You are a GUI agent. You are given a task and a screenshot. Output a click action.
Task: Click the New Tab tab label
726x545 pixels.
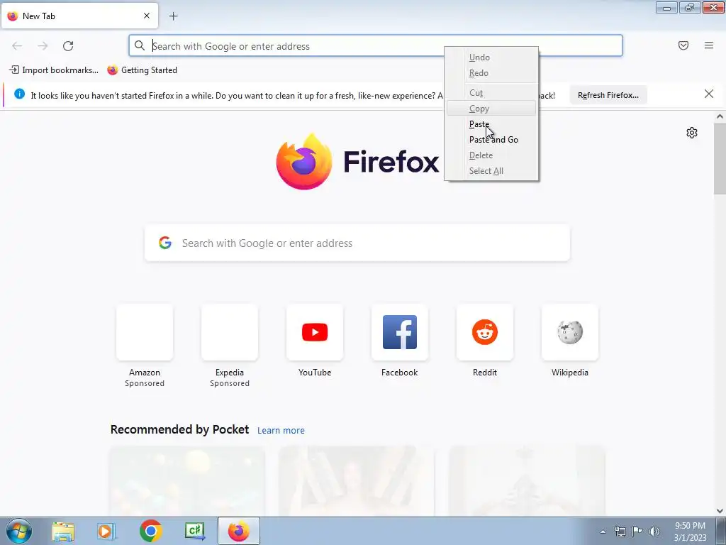39,16
